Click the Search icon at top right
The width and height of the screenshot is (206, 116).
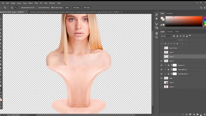point(201,8)
